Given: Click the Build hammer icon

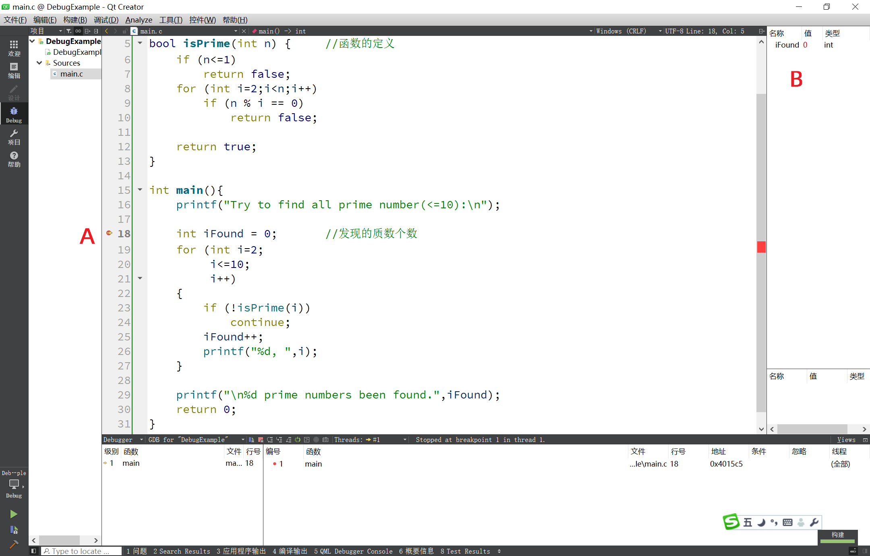Looking at the screenshot, I should click(x=14, y=544).
